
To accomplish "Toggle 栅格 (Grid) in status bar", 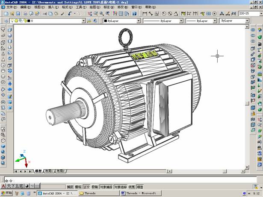I will (78, 187).
